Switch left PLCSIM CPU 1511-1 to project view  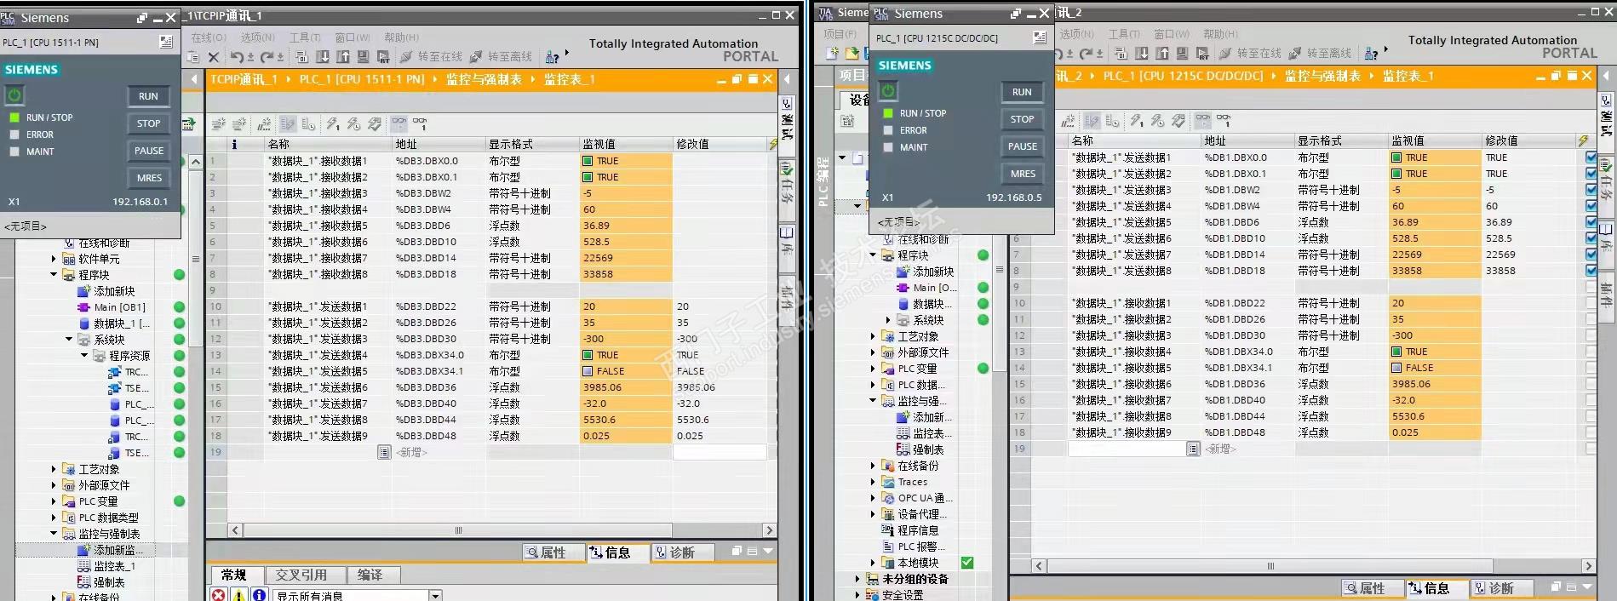coord(166,42)
